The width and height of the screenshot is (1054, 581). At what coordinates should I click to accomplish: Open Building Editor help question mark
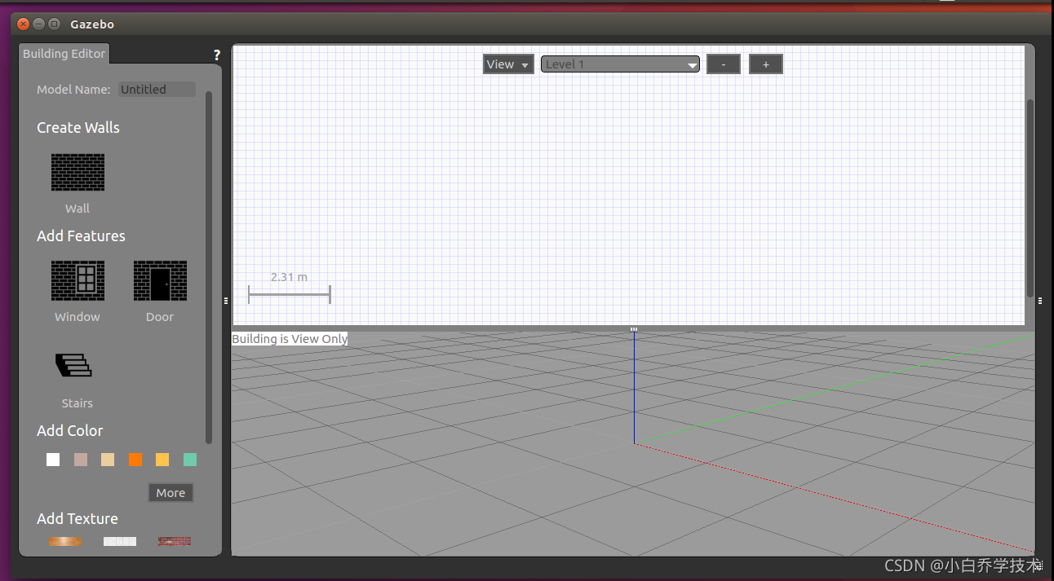(x=217, y=55)
